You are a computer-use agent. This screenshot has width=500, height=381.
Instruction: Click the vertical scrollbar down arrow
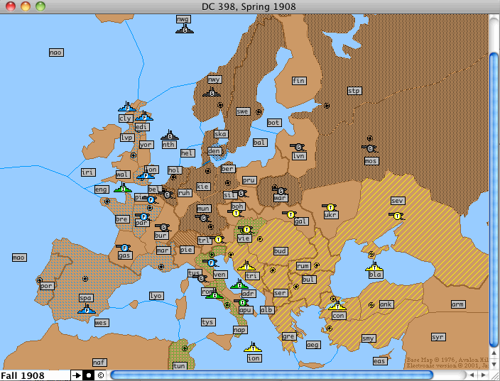(494, 364)
